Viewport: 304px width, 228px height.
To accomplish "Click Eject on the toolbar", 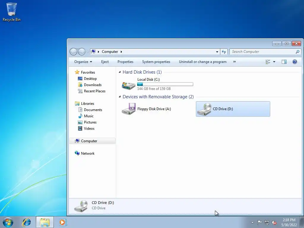I will (105, 62).
